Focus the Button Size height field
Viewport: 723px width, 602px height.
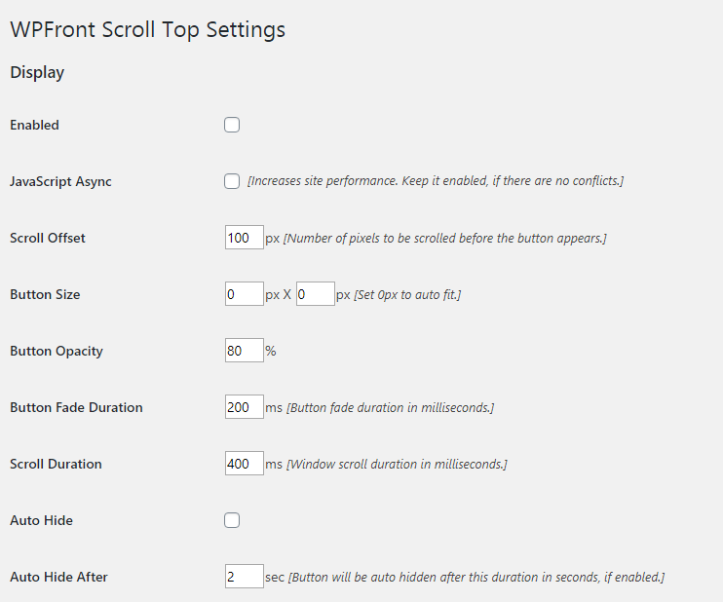[x=315, y=294]
